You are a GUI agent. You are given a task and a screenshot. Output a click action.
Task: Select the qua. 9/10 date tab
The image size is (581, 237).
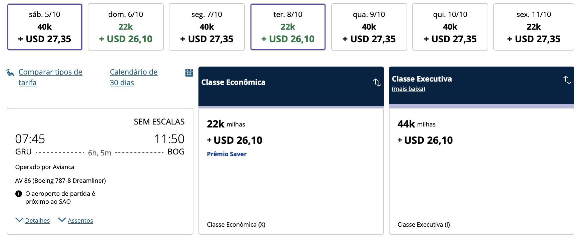coord(369,27)
